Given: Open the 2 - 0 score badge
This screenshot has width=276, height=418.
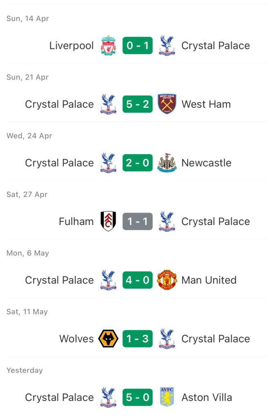Looking at the screenshot, I should tap(138, 162).
